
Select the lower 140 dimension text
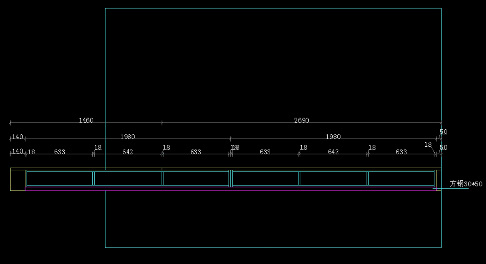[17, 151]
